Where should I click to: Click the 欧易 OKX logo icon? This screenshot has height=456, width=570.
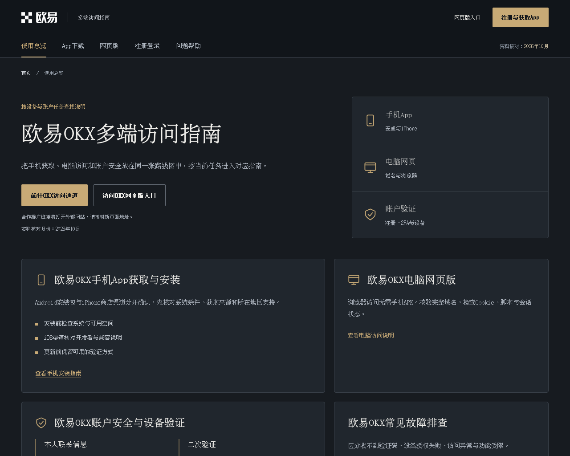[x=39, y=17]
